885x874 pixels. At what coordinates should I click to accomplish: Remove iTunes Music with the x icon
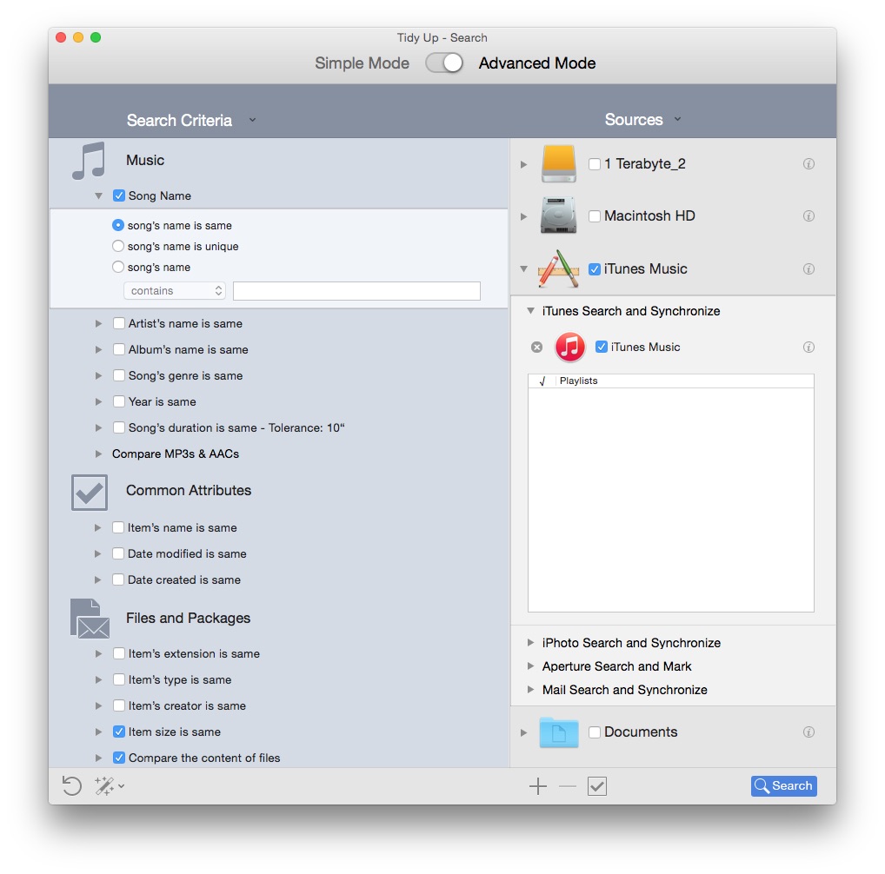pos(536,348)
